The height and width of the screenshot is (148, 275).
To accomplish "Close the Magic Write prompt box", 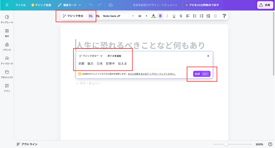I will coord(208,56).
